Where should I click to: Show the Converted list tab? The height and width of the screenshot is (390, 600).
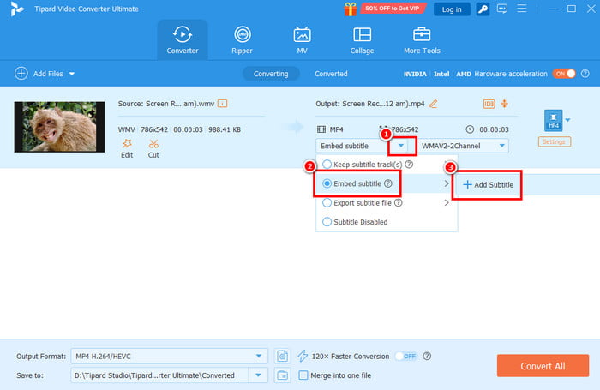click(331, 74)
